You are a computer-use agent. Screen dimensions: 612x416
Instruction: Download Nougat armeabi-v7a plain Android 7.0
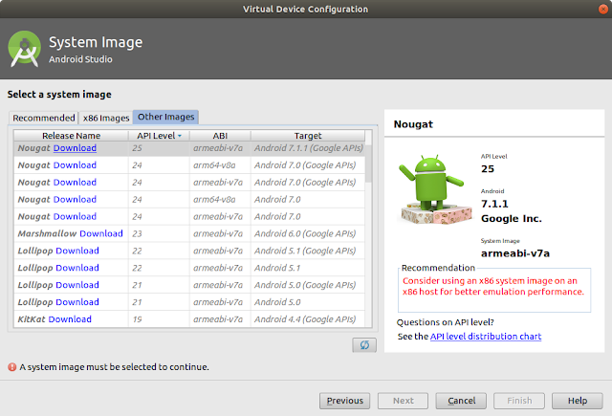[75, 216]
